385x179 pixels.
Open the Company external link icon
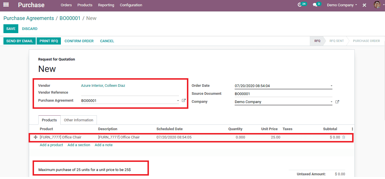click(337, 102)
